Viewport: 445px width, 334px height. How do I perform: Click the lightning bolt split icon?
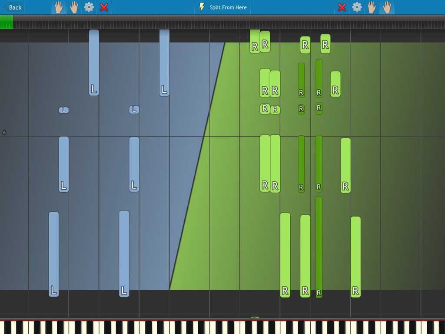point(202,7)
